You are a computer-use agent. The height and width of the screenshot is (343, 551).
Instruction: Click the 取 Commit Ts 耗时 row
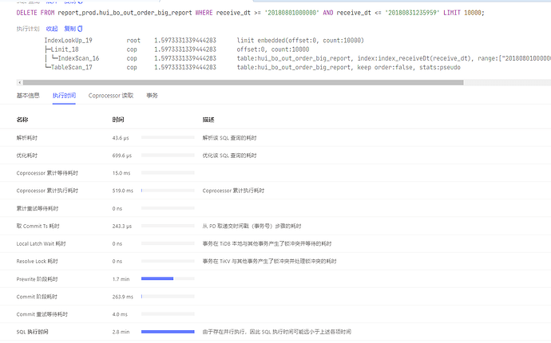click(x=275, y=226)
